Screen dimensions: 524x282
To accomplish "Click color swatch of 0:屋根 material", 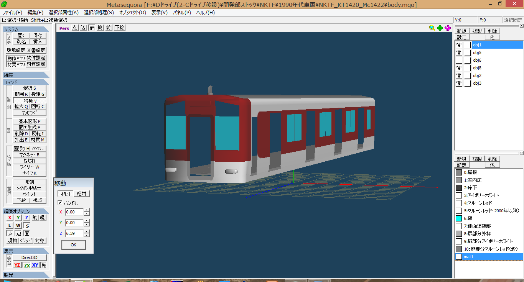I will pos(459,172).
